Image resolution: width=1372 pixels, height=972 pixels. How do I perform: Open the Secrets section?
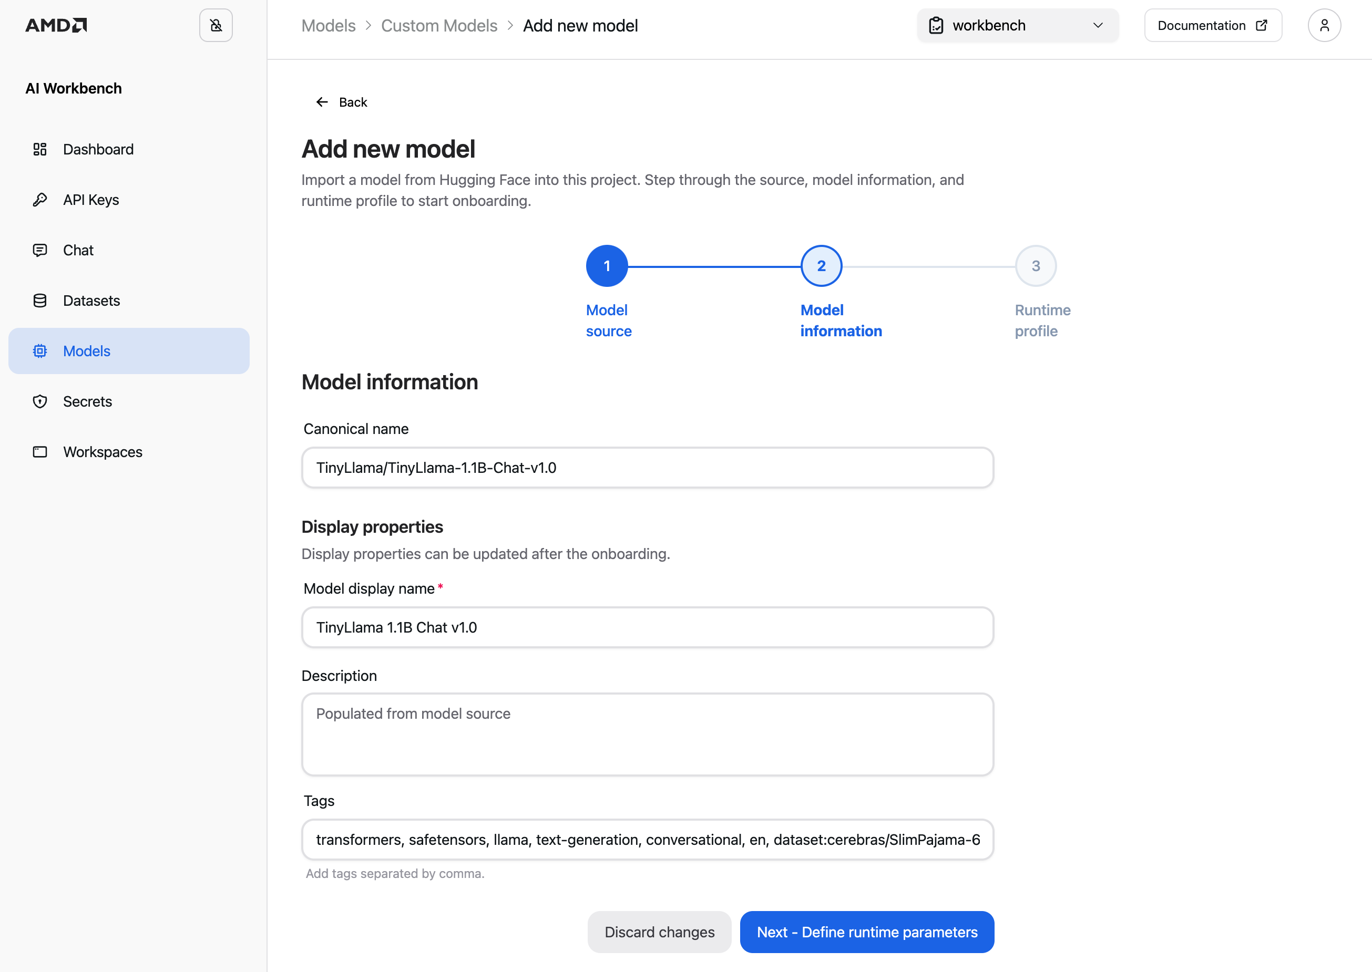(x=129, y=401)
